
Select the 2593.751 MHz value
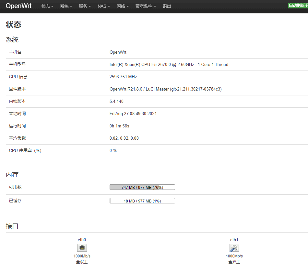coord(123,77)
